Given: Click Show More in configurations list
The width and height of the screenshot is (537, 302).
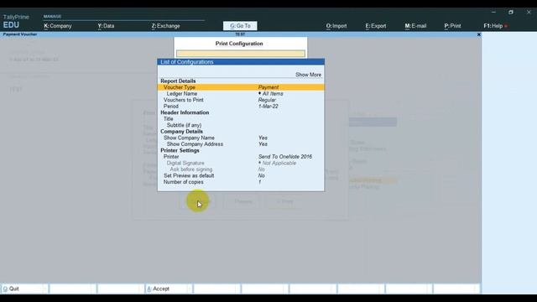Looking at the screenshot, I should tap(308, 75).
